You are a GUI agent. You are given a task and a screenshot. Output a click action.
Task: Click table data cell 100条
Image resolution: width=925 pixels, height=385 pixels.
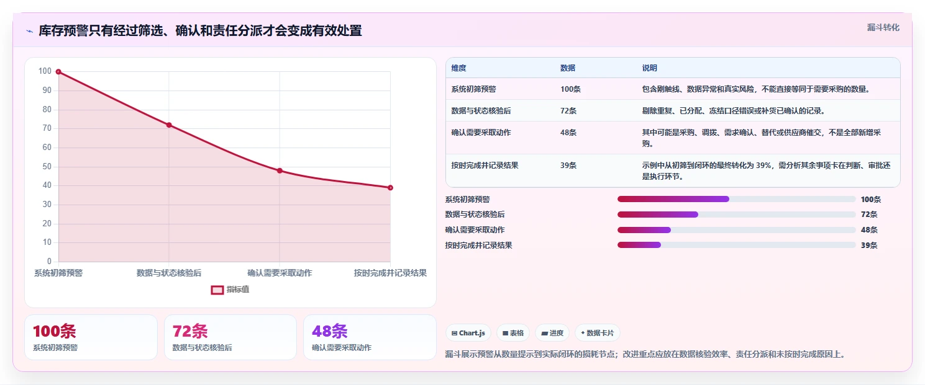[x=570, y=89]
